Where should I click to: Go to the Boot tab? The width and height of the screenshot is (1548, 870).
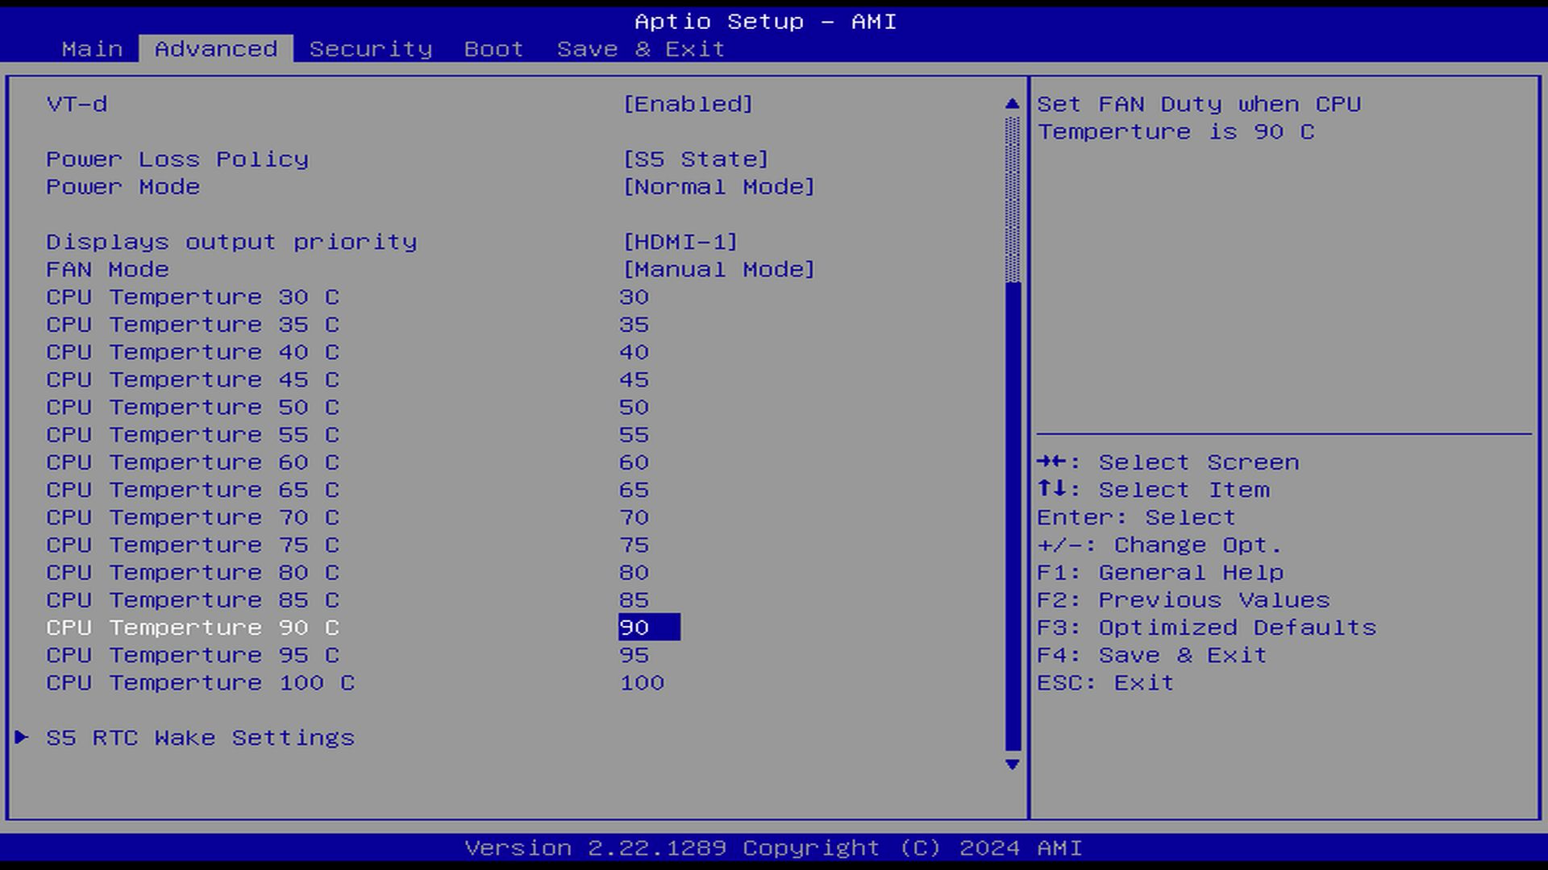(493, 49)
